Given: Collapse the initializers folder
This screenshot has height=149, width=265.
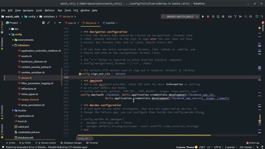Looking at the screenshot, I should 13,45.
